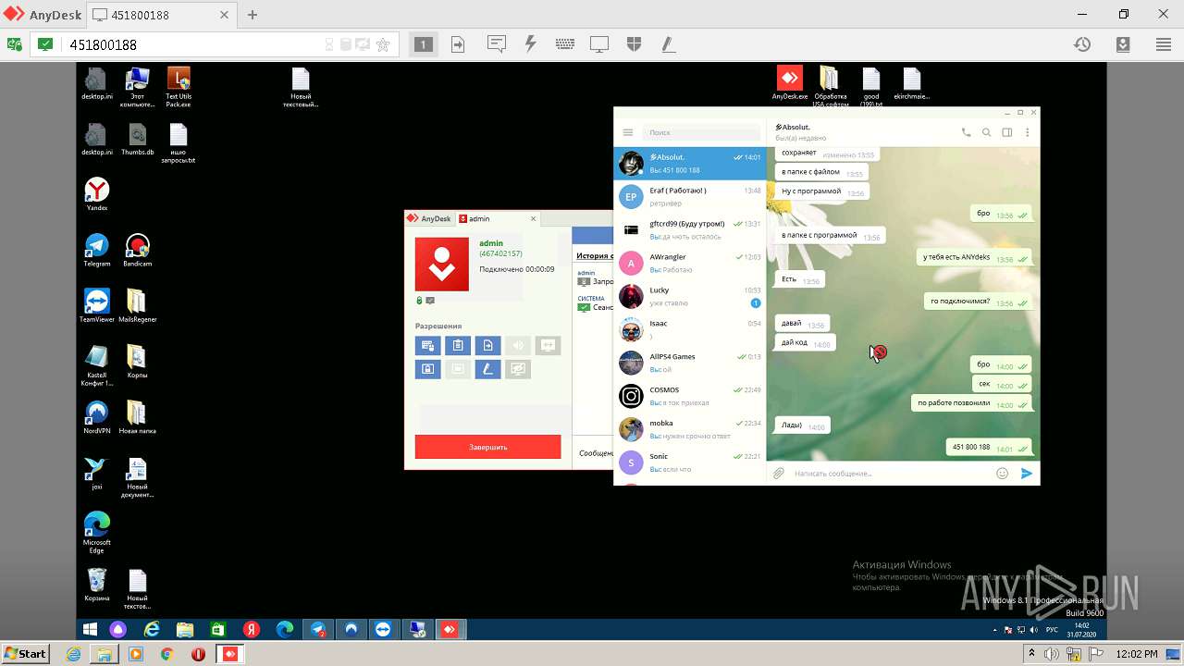Switch to remote AnyDesk admin tab
Image resolution: width=1184 pixels, height=666 pixels.
click(x=496, y=218)
